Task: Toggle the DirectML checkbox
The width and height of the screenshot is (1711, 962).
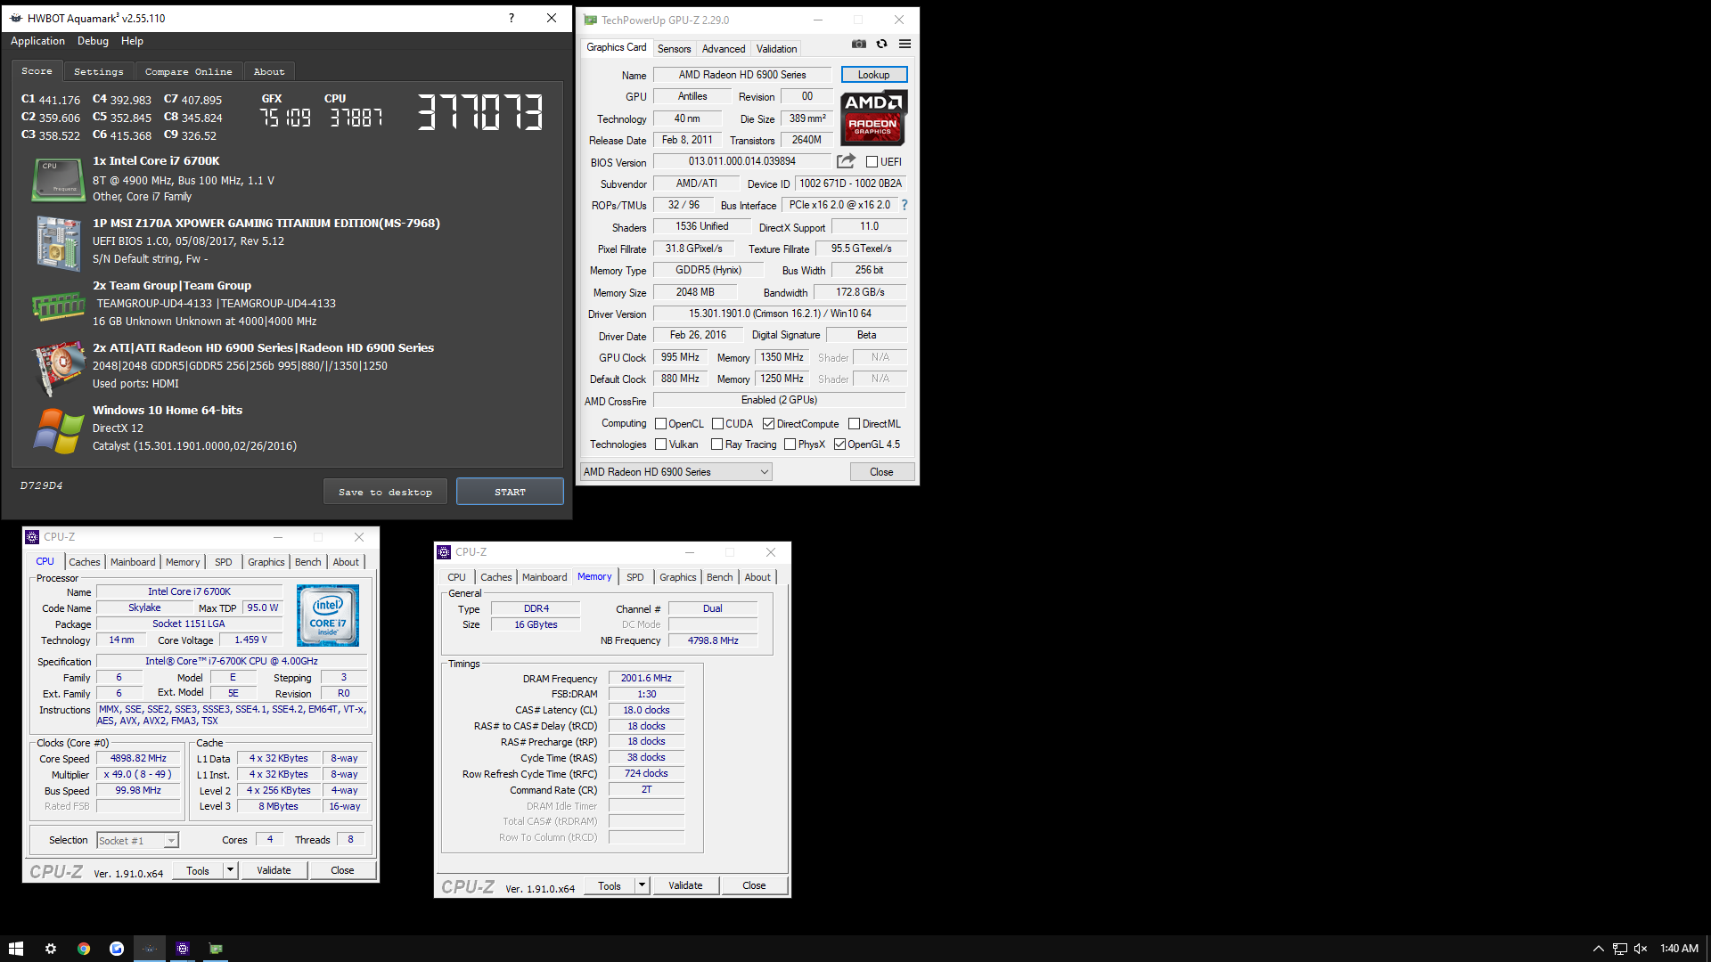Action: pyautogui.click(x=854, y=424)
